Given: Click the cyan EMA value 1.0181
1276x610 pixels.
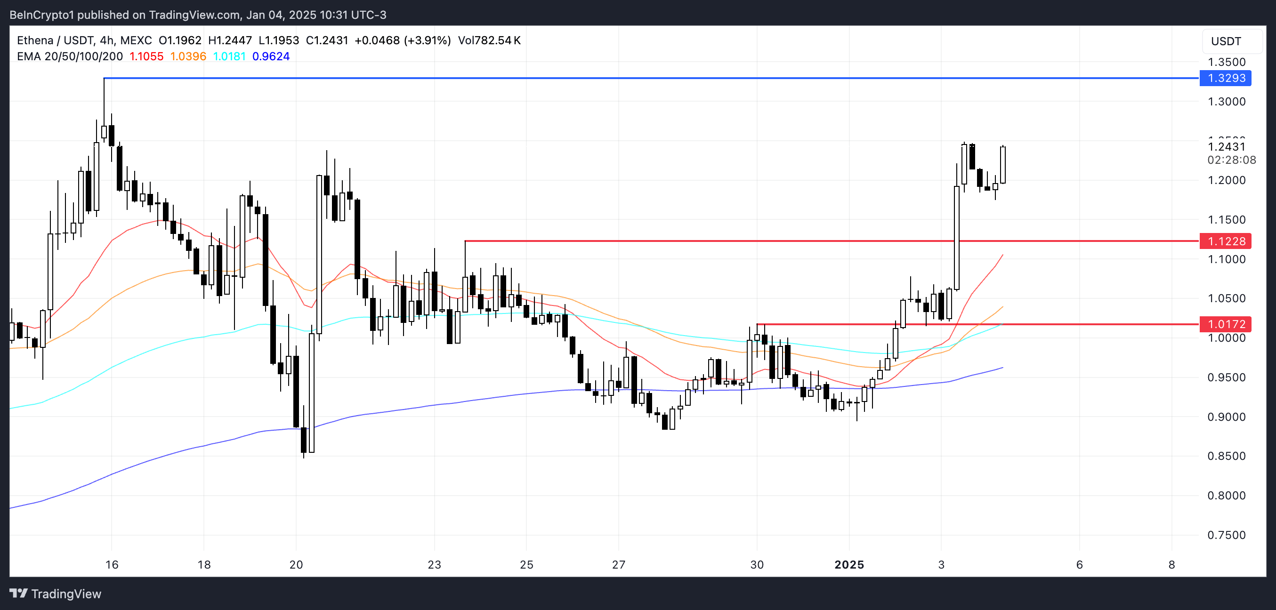Looking at the screenshot, I should point(229,56).
